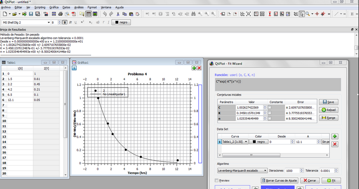Activate the red data reader crosshair tool
This screenshot has height=189, width=359.
click(317, 14)
